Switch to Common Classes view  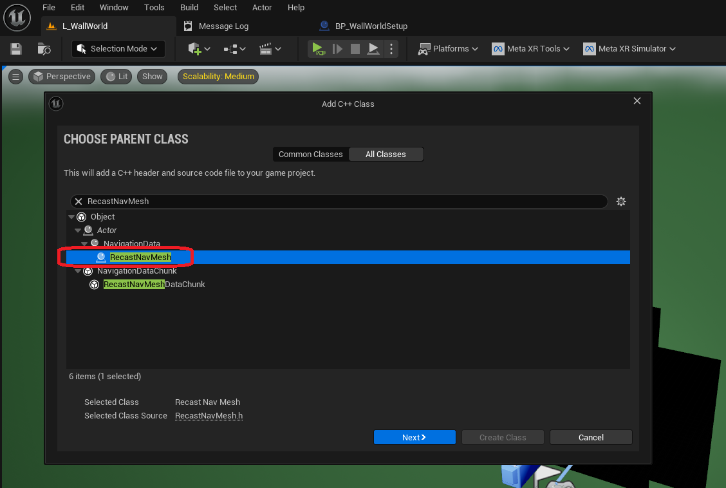coord(310,155)
